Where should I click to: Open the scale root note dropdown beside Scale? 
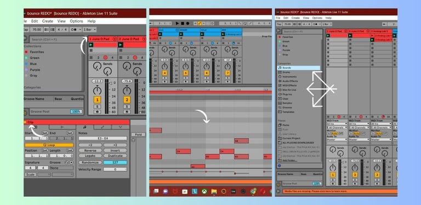pos(44,174)
